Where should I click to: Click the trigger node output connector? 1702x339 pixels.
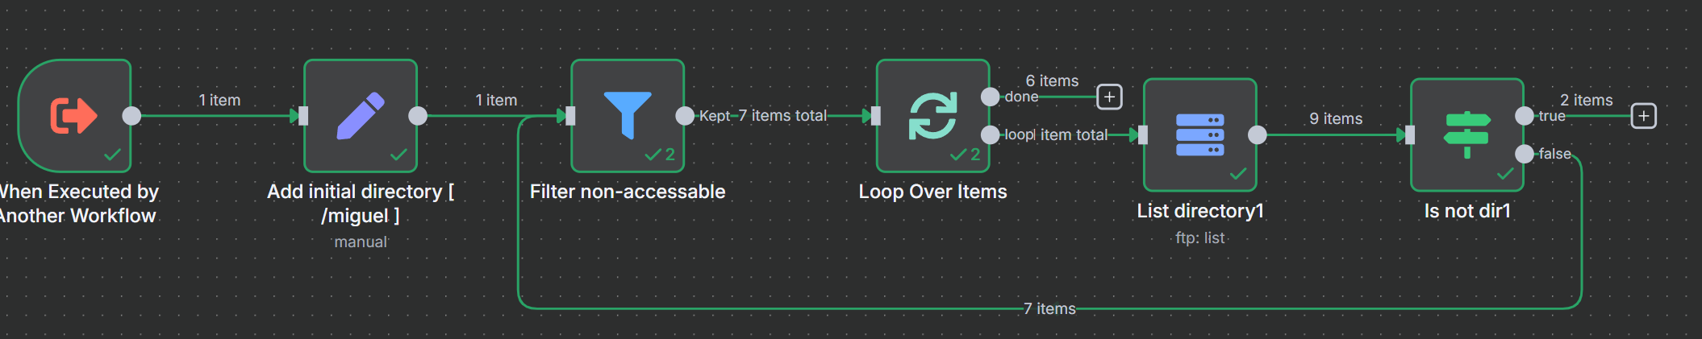[131, 116]
